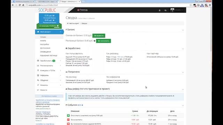Switch to the WebMoney browser tab
The height and width of the screenshot is (125, 223).
click(23, 1)
